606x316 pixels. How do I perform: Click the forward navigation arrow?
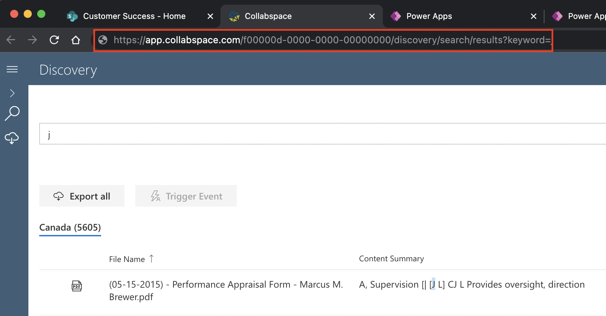click(x=32, y=40)
